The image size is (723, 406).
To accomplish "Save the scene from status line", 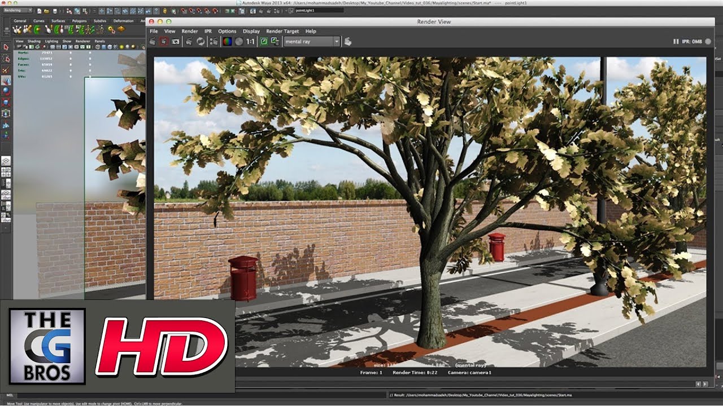I will coord(55,11).
